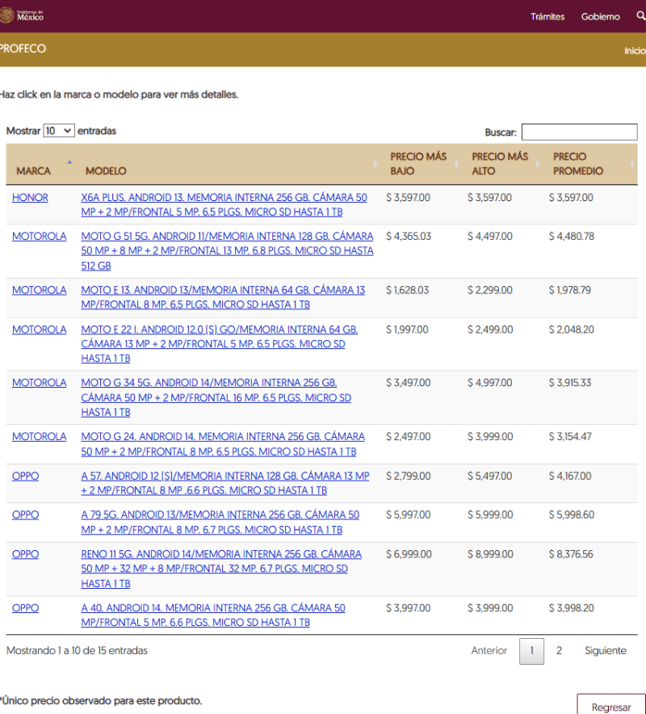This screenshot has height=714, width=646.
Task: Click the search magnifier icon in header
Action: [x=640, y=16]
